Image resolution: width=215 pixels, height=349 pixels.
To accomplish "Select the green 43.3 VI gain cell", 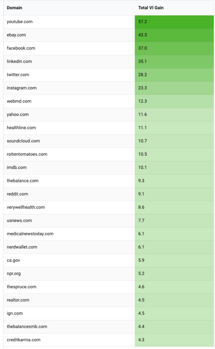I will click(174, 35).
